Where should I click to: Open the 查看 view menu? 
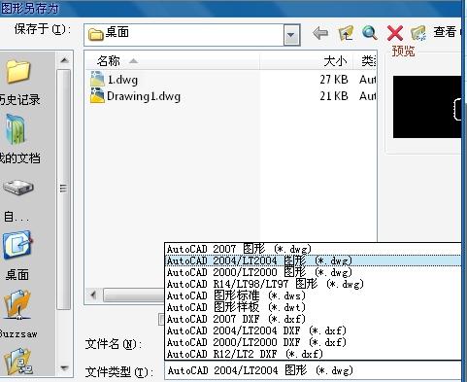pyautogui.click(x=445, y=32)
